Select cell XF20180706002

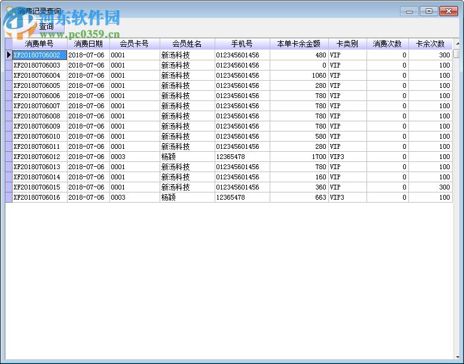(x=39, y=55)
